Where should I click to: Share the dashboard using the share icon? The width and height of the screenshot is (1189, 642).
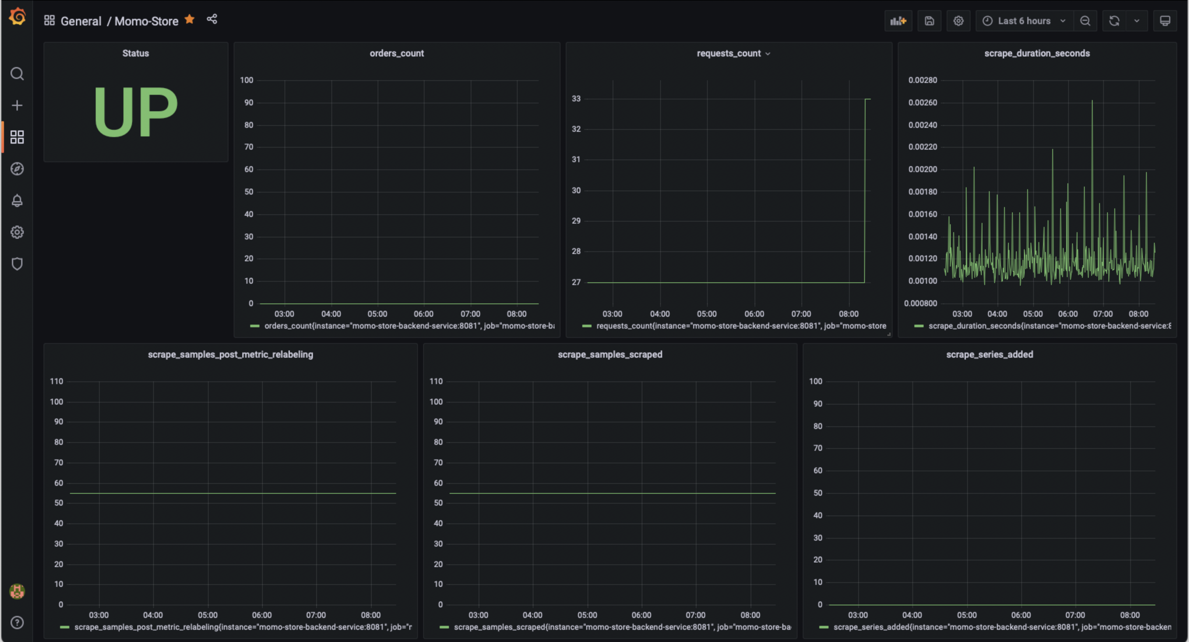pos(212,19)
